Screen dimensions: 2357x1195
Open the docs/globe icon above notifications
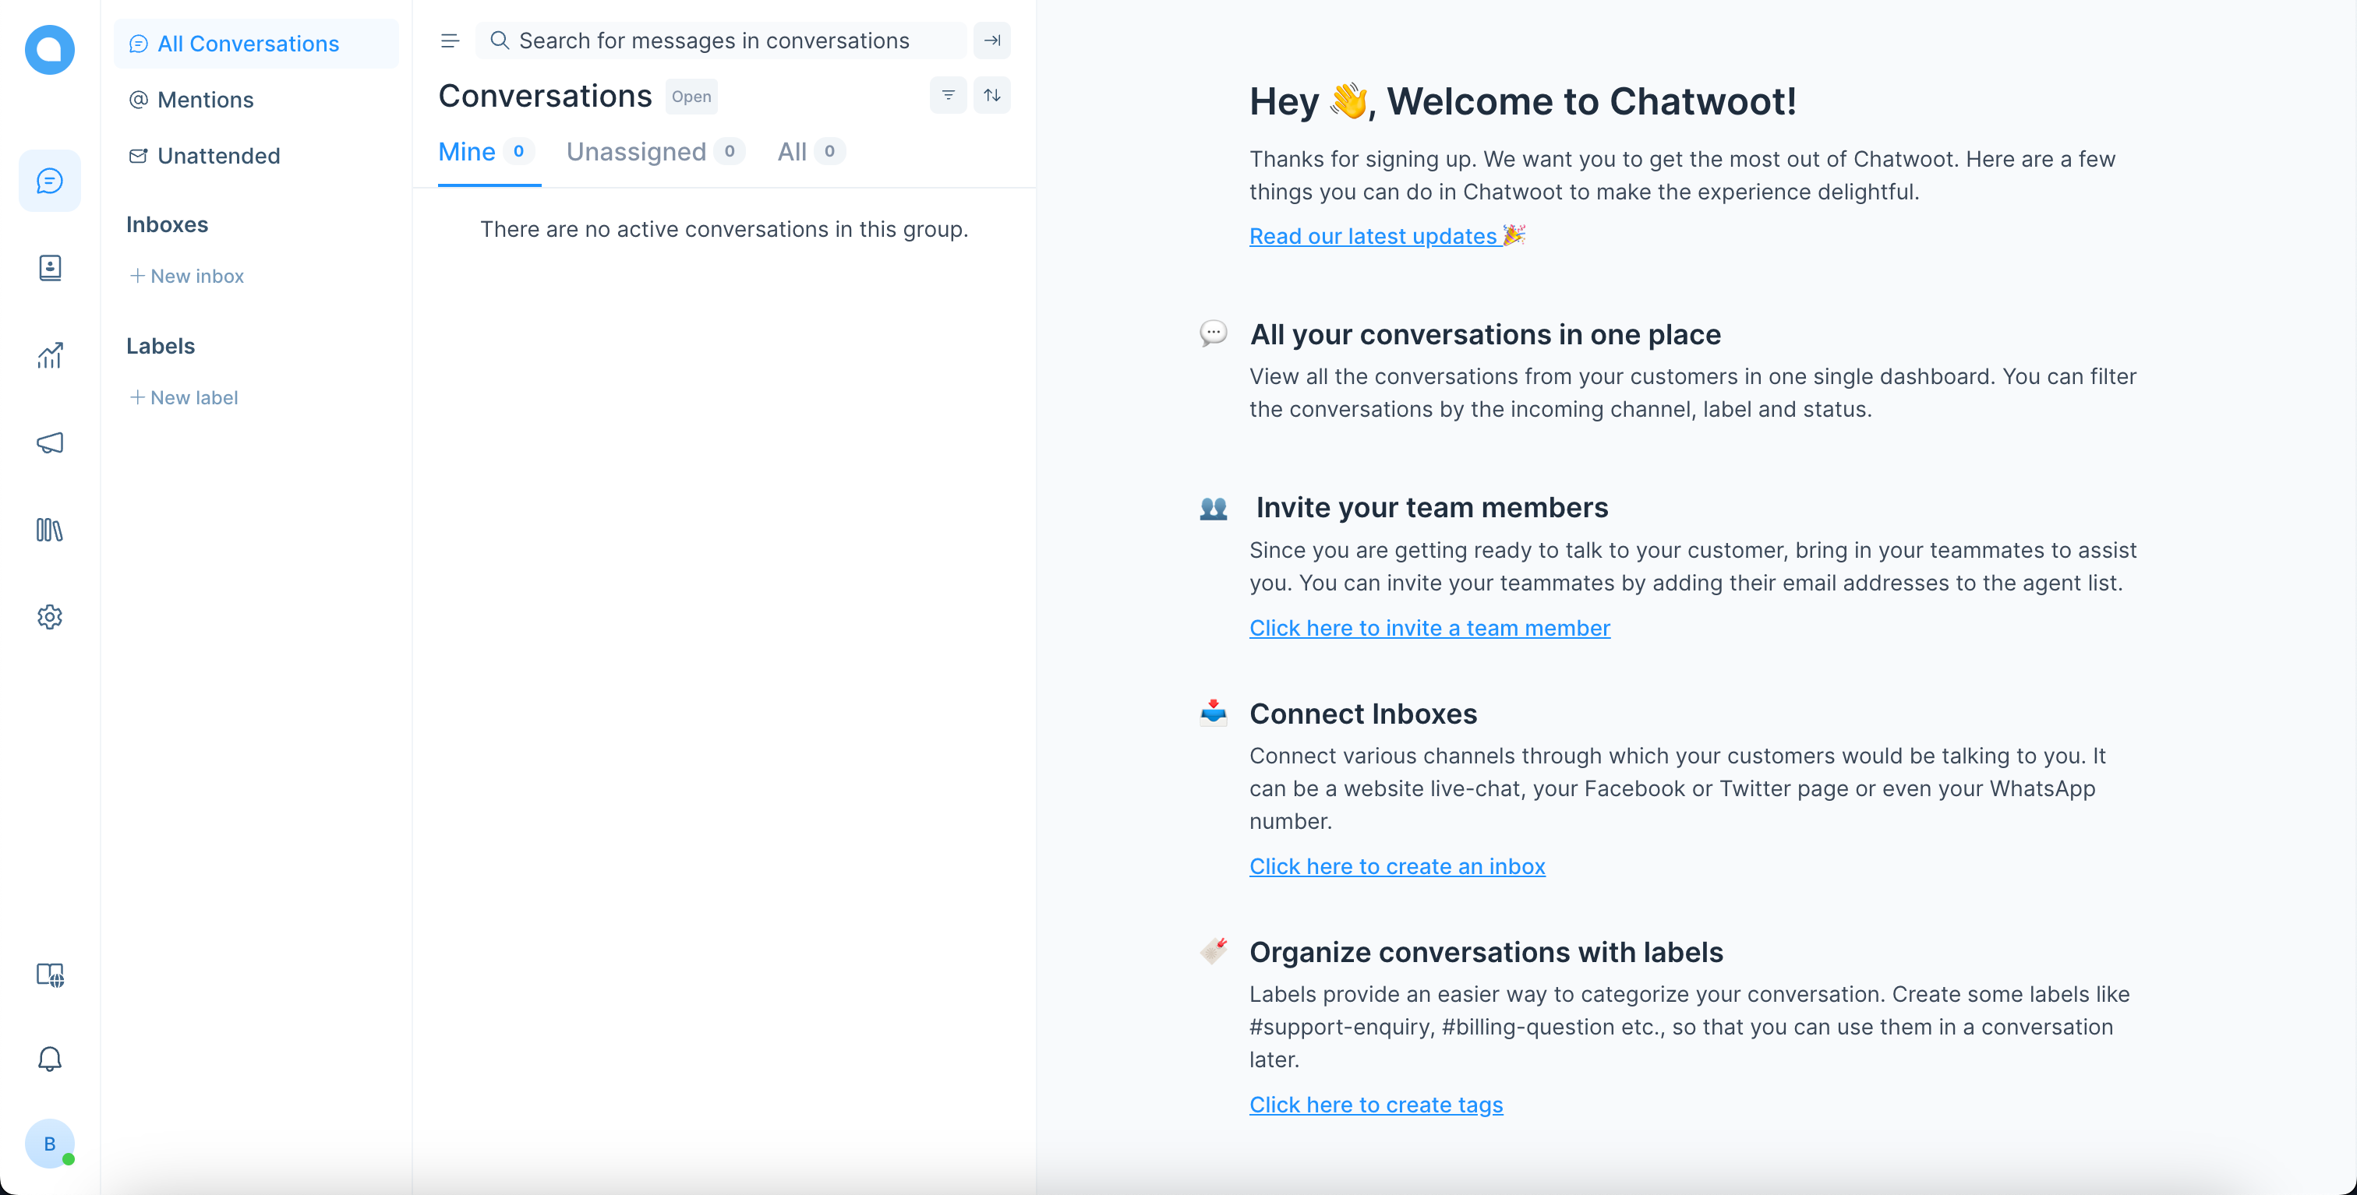point(49,975)
